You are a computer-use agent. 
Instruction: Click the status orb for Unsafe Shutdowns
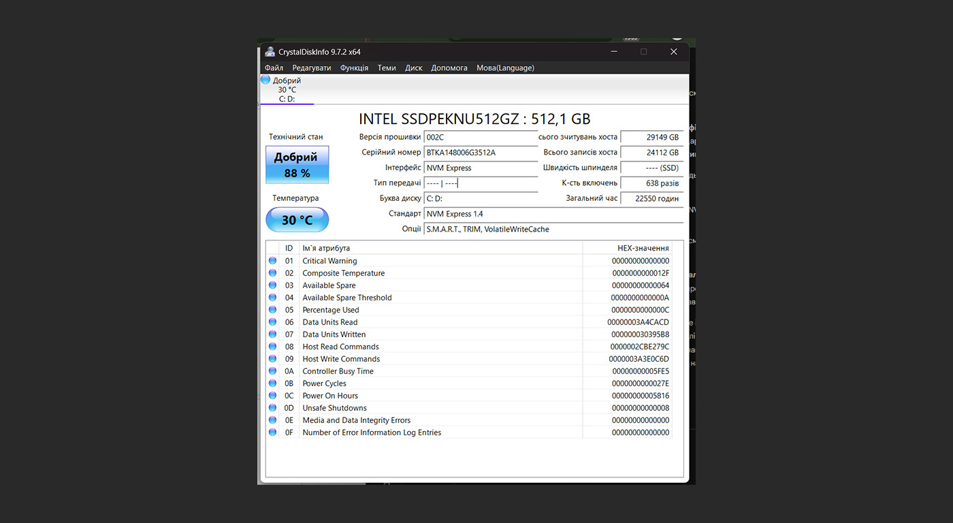coord(272,408)
